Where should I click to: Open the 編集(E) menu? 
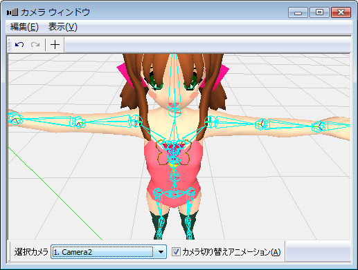(x=24, y=27)
